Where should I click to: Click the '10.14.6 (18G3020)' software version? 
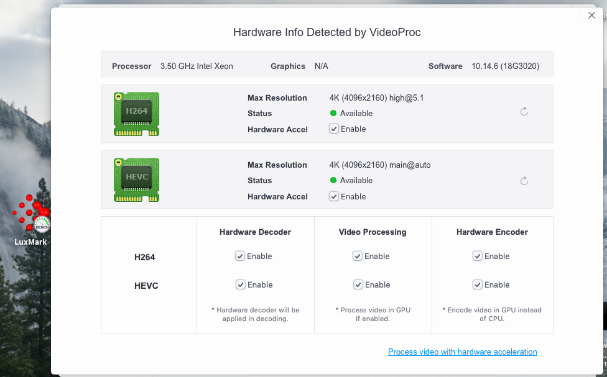pos(505,66)
